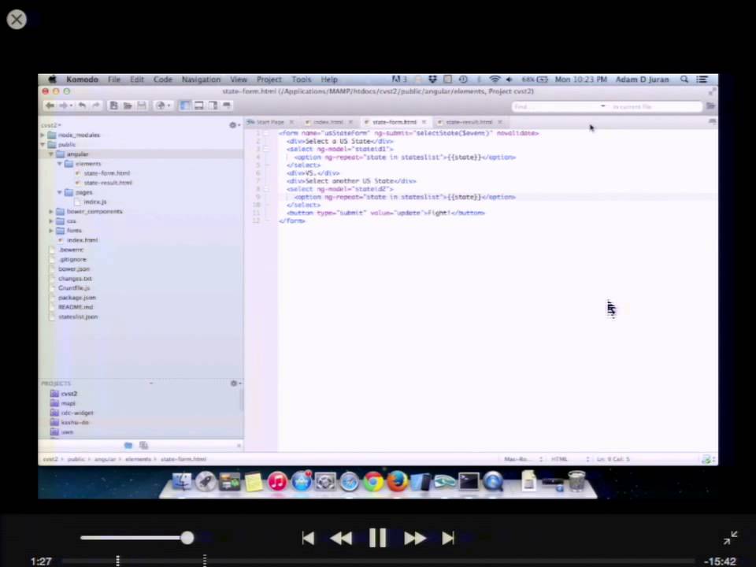The image size is (756, 567).
Task: Open the browser preview dropdown arrow
Action: pos(169,106)
